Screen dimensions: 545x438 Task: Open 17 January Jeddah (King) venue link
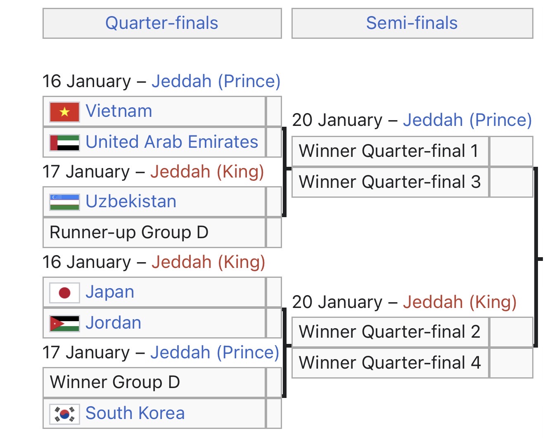(207, 172)
